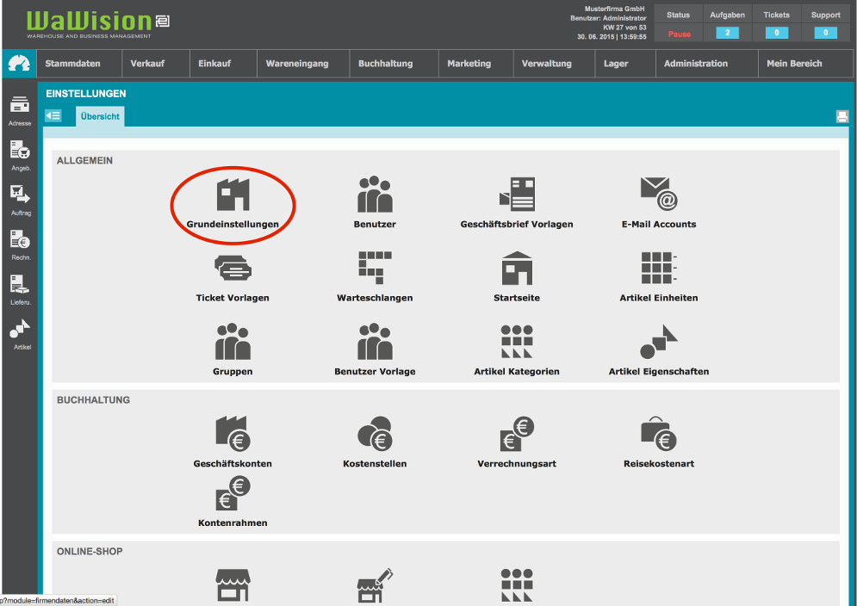
Task: Open the Buchhaltung menu
Action: [385, 64]
